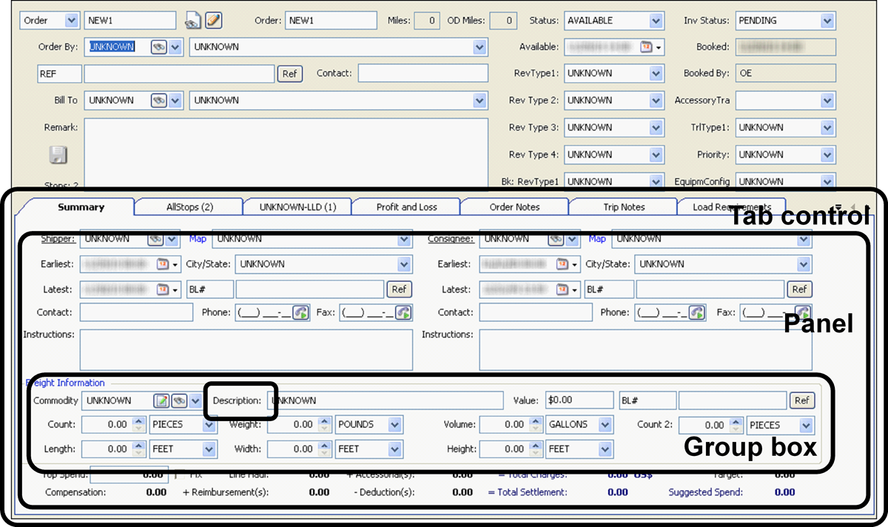The height and width of the screenshot is (527, 888).
Task: Expand the Weight unit POUNDS dropdown
Action: click(x=394, y=425)
